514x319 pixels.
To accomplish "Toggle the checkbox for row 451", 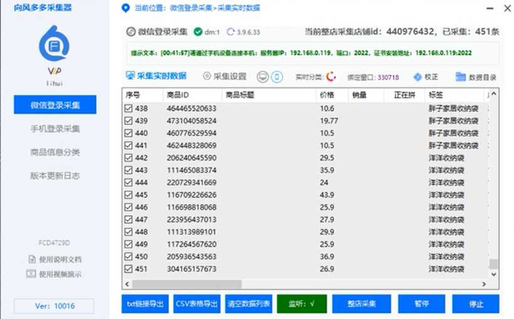I will (x=129, y=269).
